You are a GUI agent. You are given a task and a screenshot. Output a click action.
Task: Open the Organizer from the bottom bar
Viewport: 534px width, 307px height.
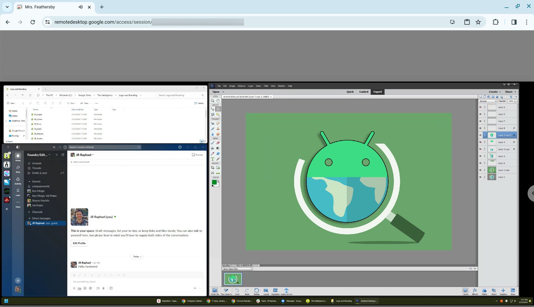(x=275, y=291)
